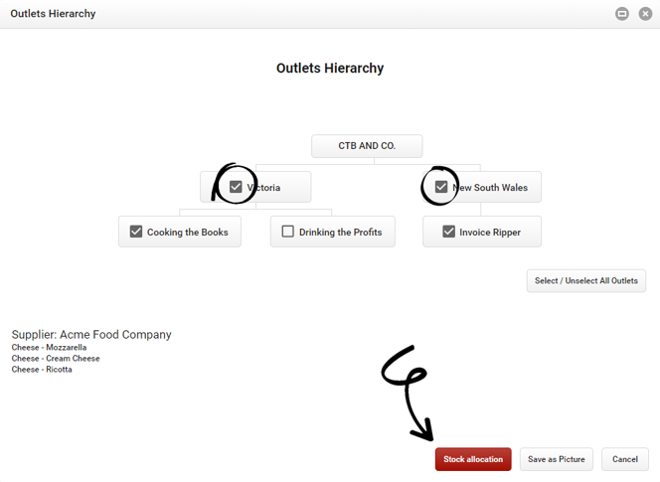This screenshot has height=482, width=660.
Task: Click Select / Unselect All Outlets
Action: pos(585,281)
